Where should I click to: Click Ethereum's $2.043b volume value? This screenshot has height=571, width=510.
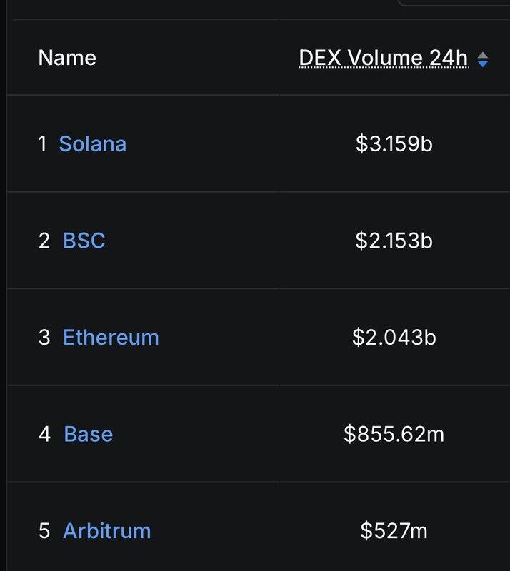point(394,337)
